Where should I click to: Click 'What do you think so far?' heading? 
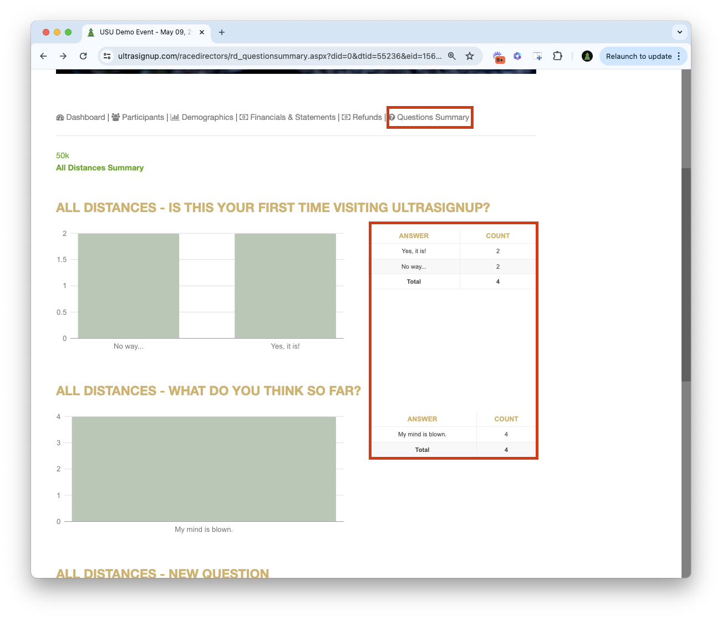point(209,391)
